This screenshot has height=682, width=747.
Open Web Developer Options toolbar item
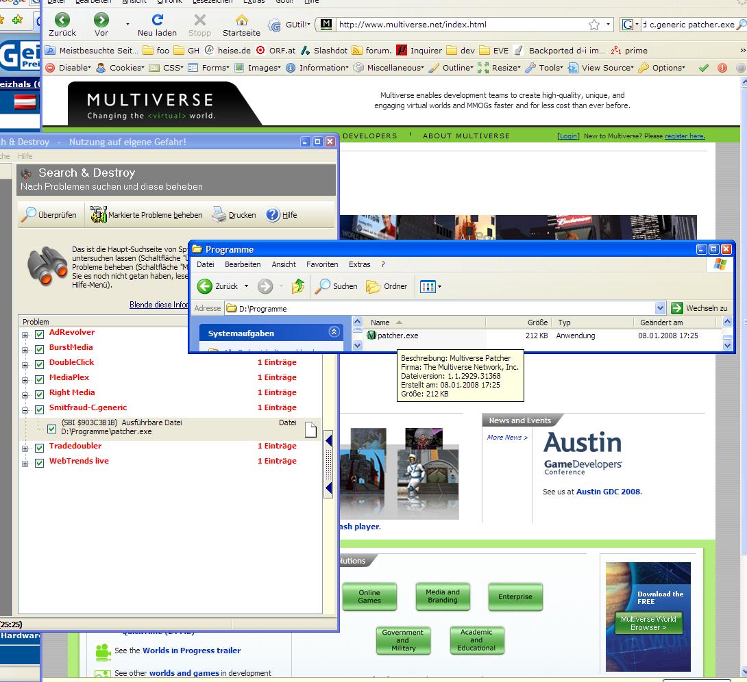coord(661,68)
